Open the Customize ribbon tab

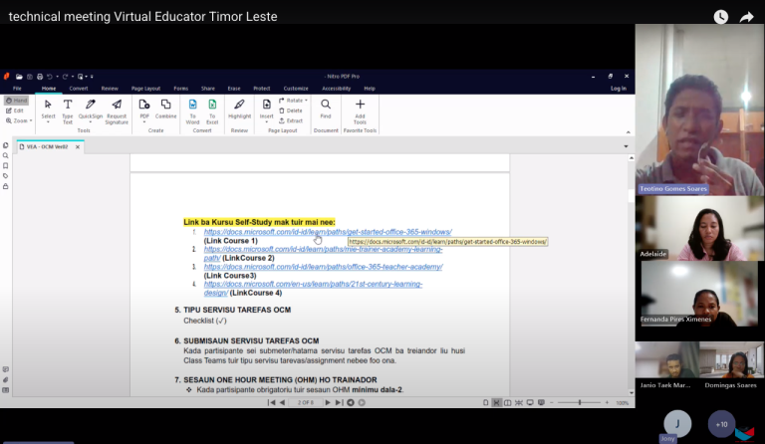click(x=296, y=89)
